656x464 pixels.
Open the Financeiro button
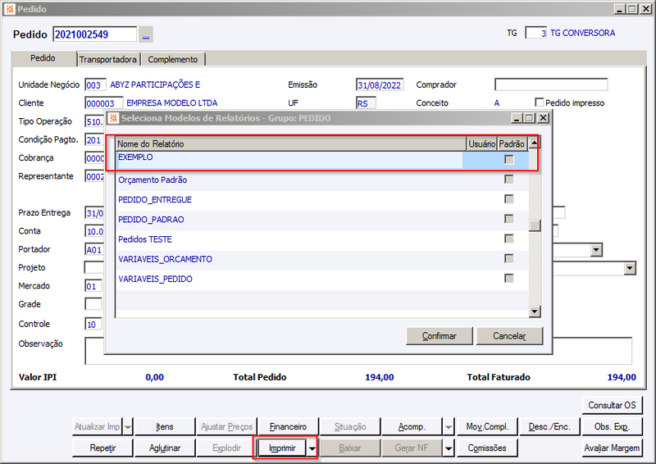288,427
